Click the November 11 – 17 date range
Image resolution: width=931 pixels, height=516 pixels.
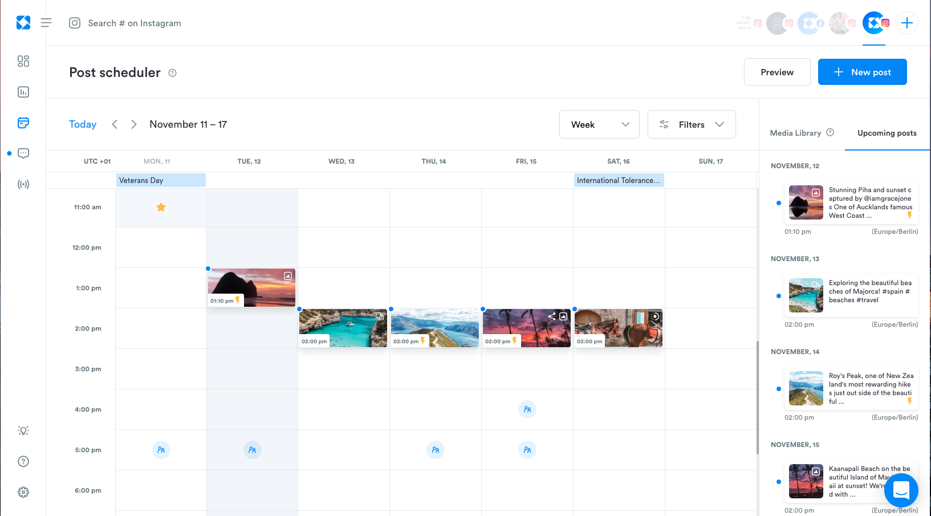188,124
